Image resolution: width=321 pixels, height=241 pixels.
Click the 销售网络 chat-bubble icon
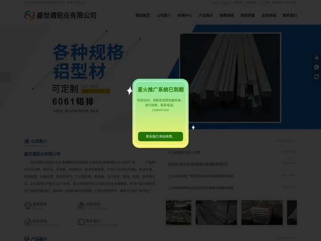[81, 205]
